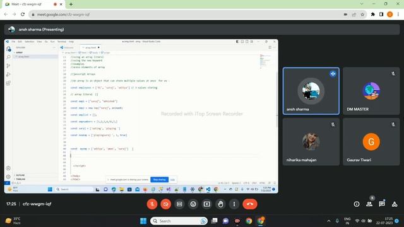Select the Meet cfz-wwgm-iqf tab
The width and height of the screenshot is (404, 227).
[33, 4]
